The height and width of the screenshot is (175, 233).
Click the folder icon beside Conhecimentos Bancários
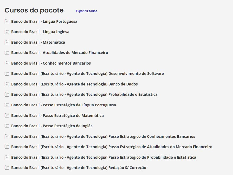(7, 63)
